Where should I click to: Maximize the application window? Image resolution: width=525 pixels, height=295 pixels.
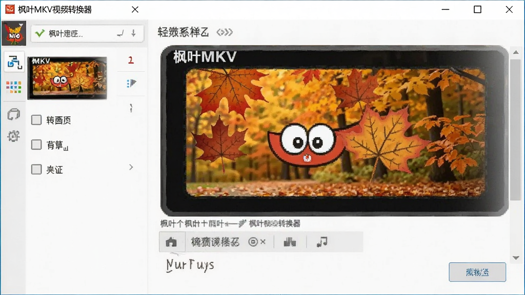pos(477,9)
